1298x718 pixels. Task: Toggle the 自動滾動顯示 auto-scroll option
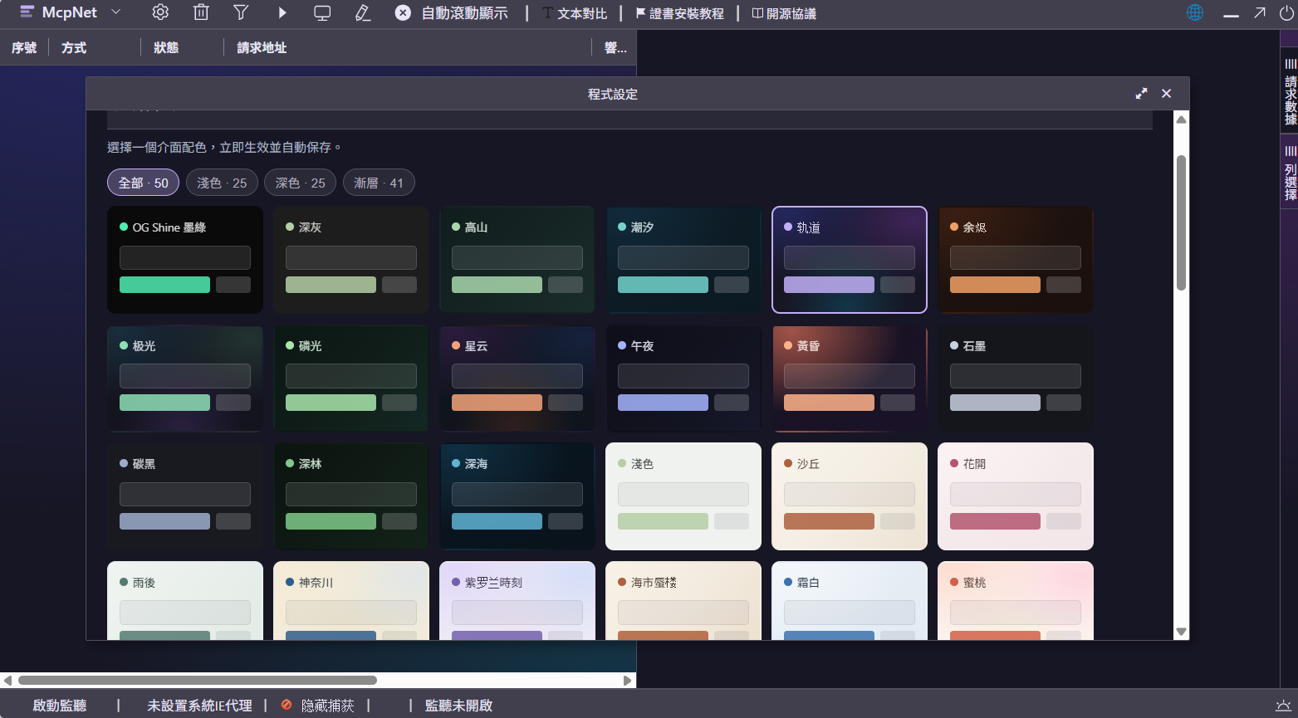click(451, 13)
